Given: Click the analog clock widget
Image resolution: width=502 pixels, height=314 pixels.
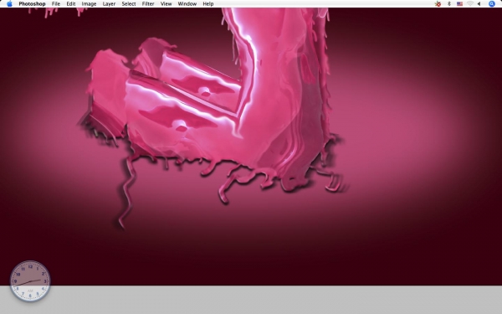Looking at the screenshot, I should 30,281.
